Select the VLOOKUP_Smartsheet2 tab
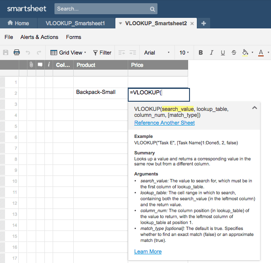 pyautogui.click(x=156, y=23)
